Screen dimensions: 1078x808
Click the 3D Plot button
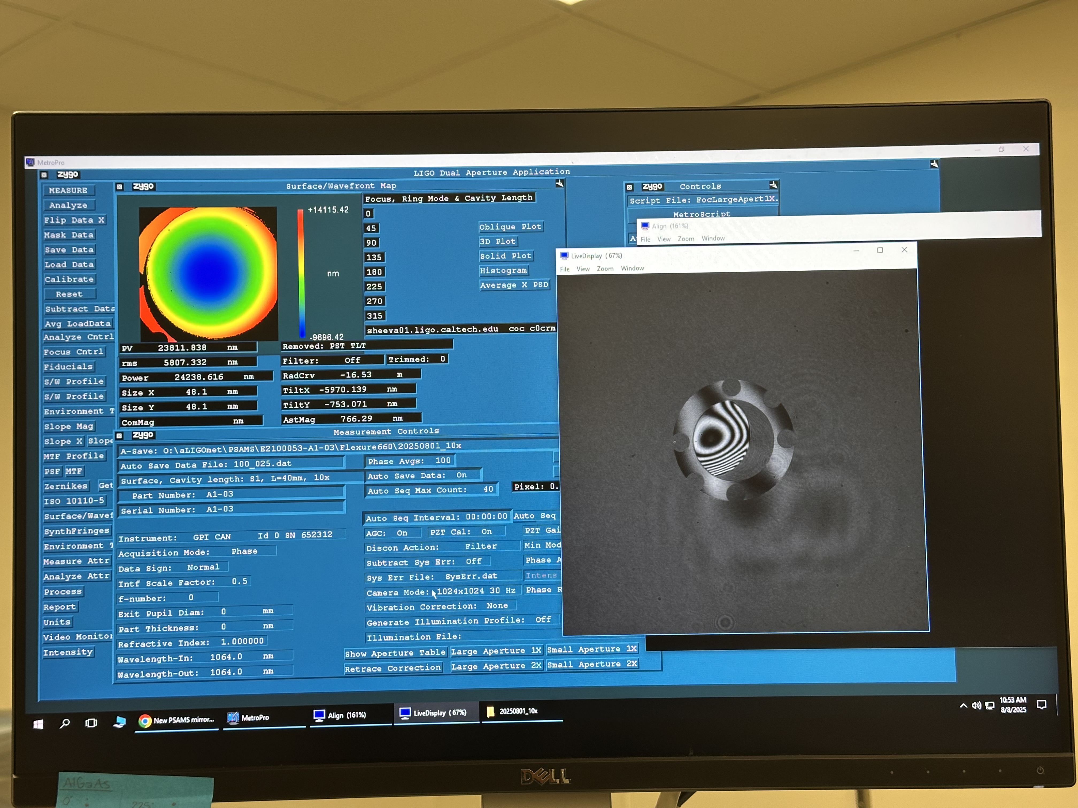[x=498, y=241]
